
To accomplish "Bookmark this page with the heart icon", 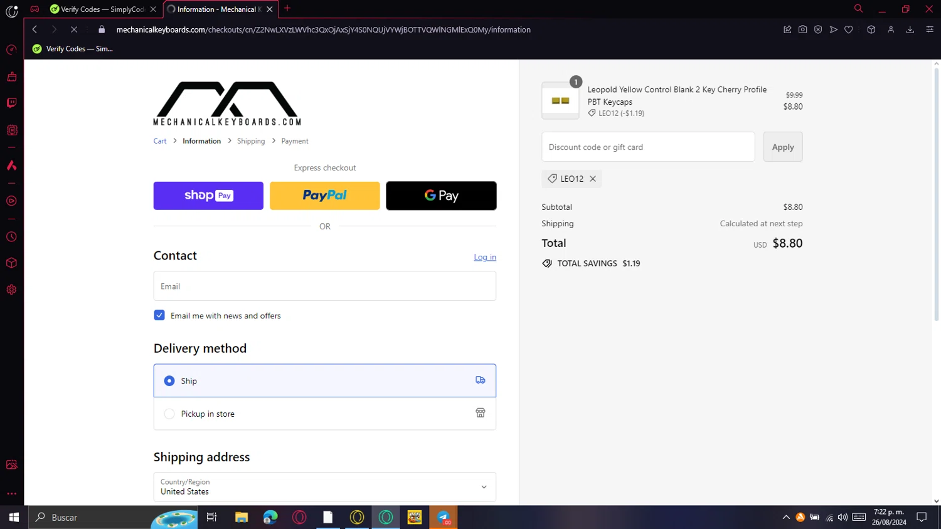I will tap(849, 29).
